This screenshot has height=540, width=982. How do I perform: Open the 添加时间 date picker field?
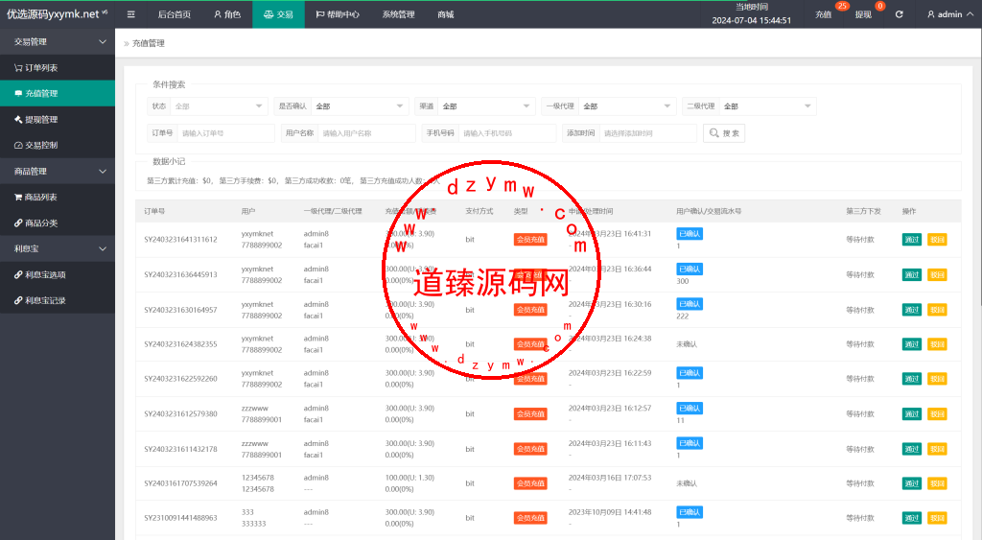pyautogui.click(x=648, y=133)
